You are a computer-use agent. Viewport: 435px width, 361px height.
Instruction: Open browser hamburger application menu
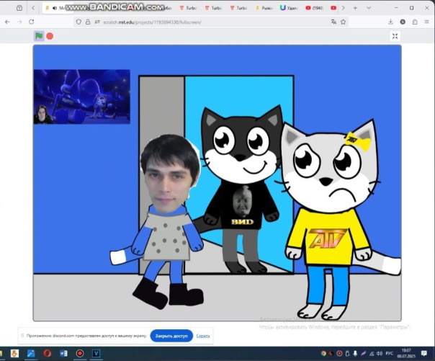tap(426, 22)
